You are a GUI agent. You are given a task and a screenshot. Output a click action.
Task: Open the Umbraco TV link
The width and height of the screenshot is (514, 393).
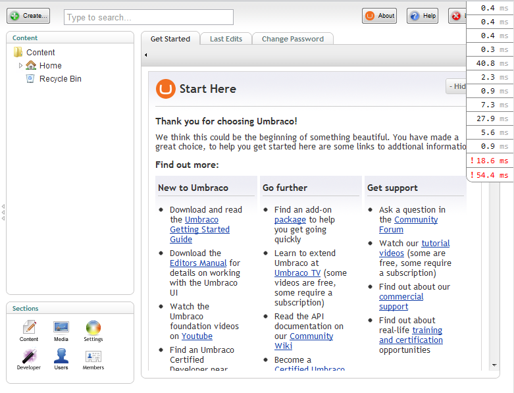pyautogui.click(x=297, y=273)
